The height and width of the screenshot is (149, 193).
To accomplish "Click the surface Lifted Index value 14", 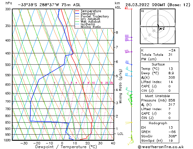I will click(171, 82).
